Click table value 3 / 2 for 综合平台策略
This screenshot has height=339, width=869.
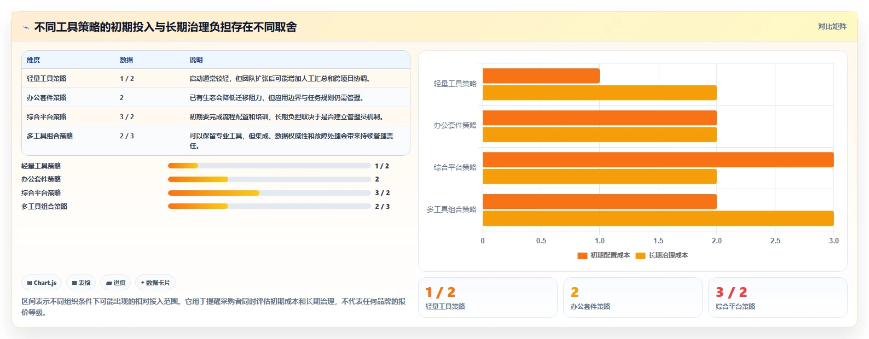coord(127,117)
